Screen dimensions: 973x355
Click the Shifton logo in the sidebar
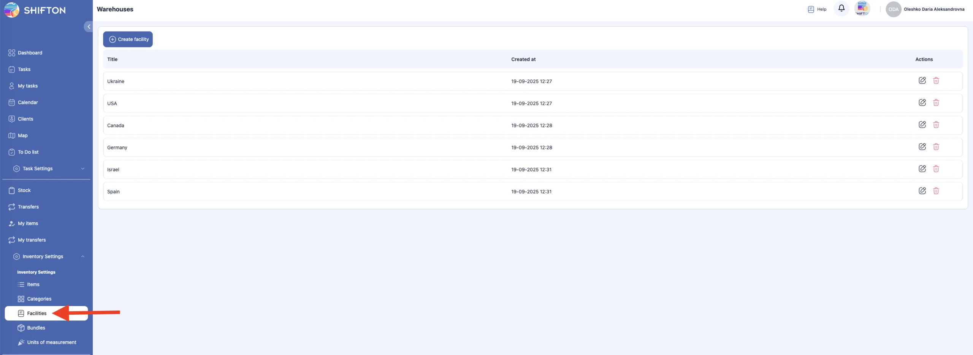click(x=35, y=10)
